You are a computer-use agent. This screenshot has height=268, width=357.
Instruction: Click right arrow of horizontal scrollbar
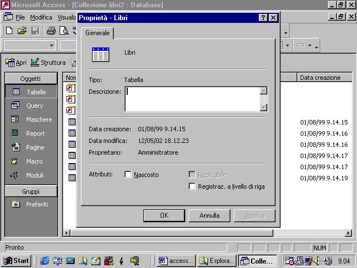[x=348, y=233]
